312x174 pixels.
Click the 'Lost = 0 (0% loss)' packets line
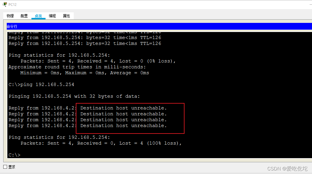point(98,61)
